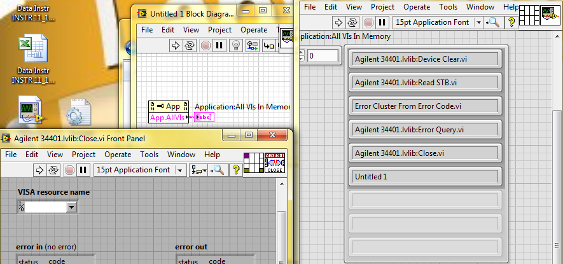Click gear document desktop file icon
This screenshot has width=563, height=264.
[x=78, y=112]
